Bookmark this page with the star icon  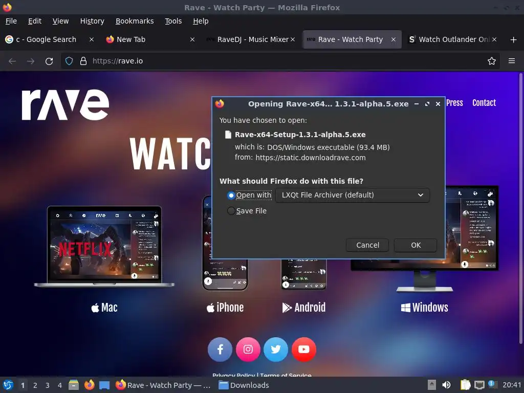[x=491, y=61]
